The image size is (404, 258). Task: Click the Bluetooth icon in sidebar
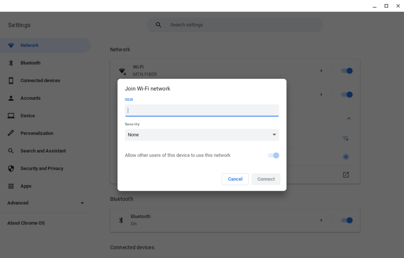coord(11,63)
